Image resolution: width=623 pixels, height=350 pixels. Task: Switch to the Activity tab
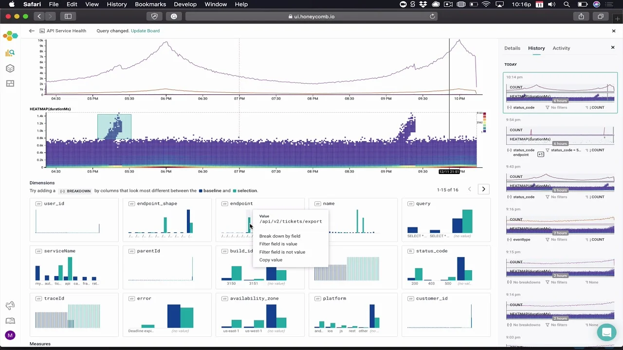(561, 48)
